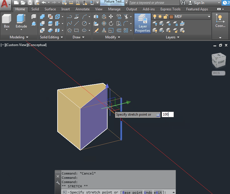Select the Polygon draw tool
Image resolution: width=230 pixels, height=194 pixels.
point(70,30)
